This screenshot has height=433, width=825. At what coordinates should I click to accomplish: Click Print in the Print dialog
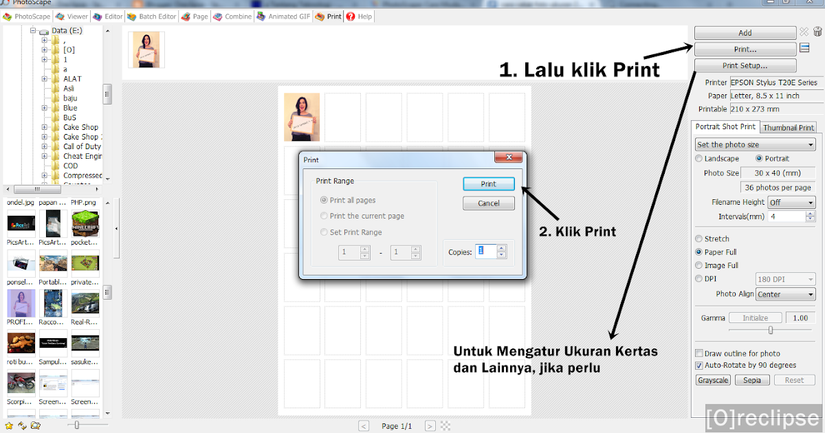489,184
